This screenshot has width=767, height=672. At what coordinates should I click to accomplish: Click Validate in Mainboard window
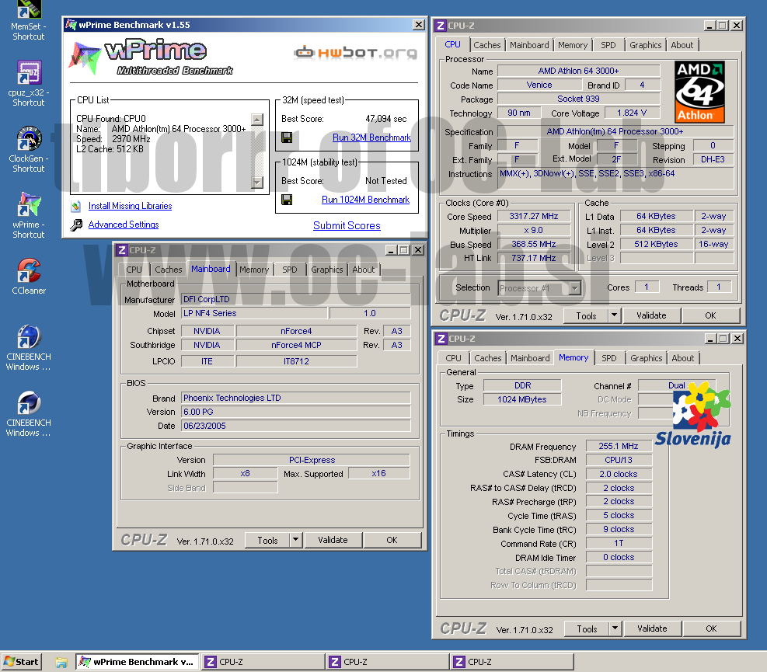(x=333, y=540)
